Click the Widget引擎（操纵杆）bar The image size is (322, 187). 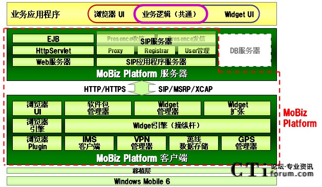click(167, 126)
